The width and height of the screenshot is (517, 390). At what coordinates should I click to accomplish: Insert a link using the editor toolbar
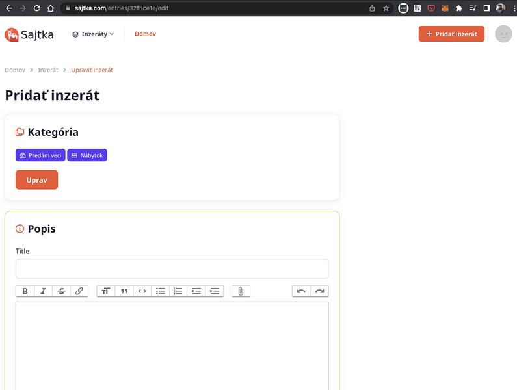pos(79,291)
